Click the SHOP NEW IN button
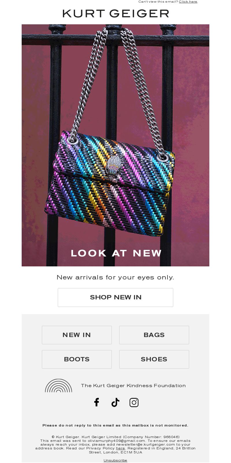231x463 pixels. pos(115,297)
